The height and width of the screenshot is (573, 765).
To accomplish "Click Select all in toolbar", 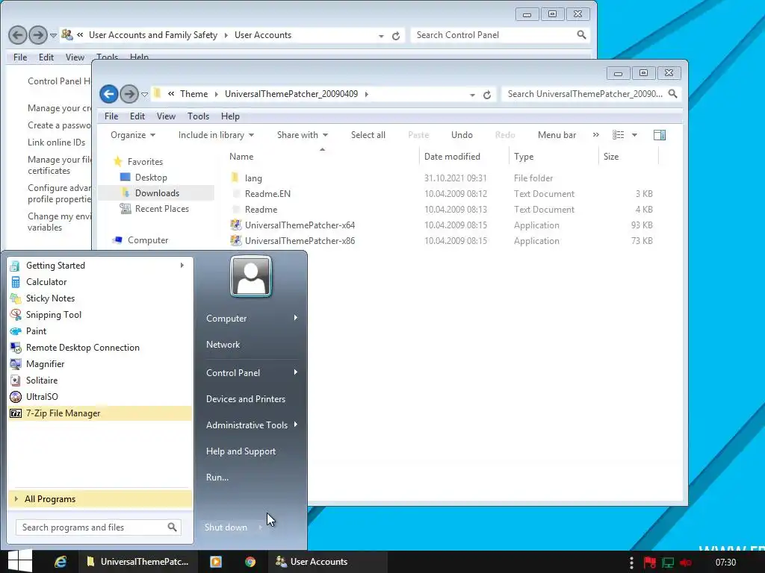I will [x=368, y=135].
